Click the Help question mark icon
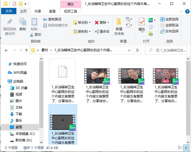Screen dimensions: 191x152 (187, 11)
